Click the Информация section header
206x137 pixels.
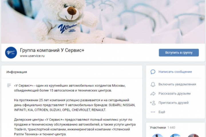[17, 72]
